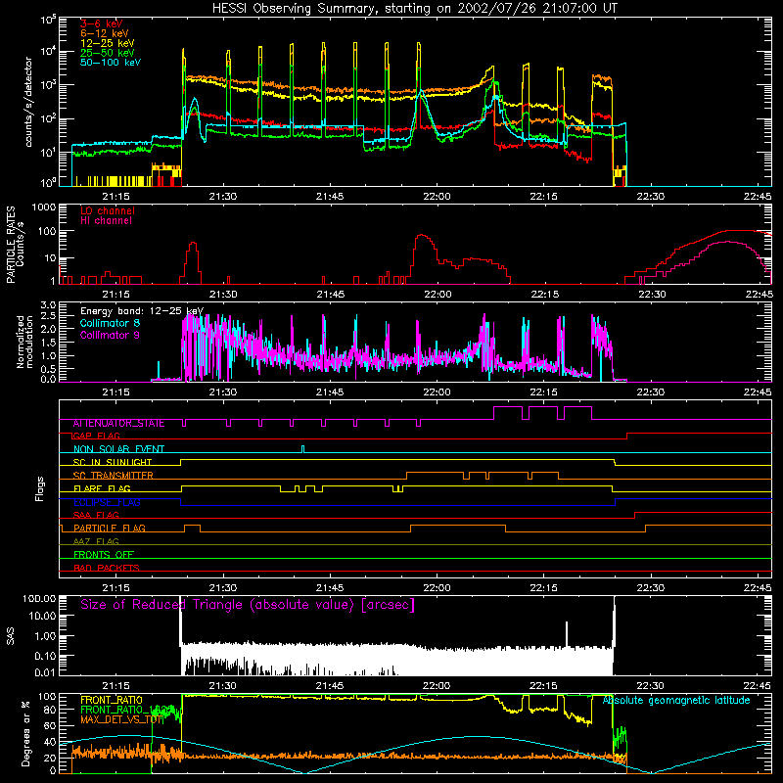Click the cyan '50-100 keV' legend label
This screenshot has height=783, width=783.
coord(111,63)
